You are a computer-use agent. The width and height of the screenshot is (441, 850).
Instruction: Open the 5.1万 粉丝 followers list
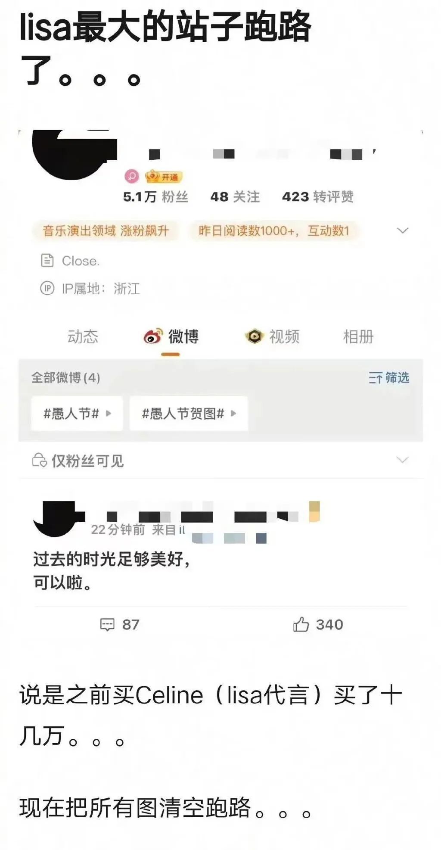(x=156, y=197)
